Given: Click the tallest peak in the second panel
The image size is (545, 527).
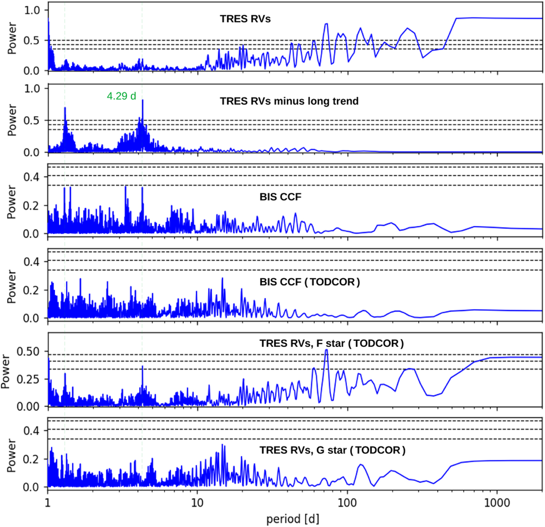Looking at the screenshot, I should pyautogui.click(x=143, y=101).
